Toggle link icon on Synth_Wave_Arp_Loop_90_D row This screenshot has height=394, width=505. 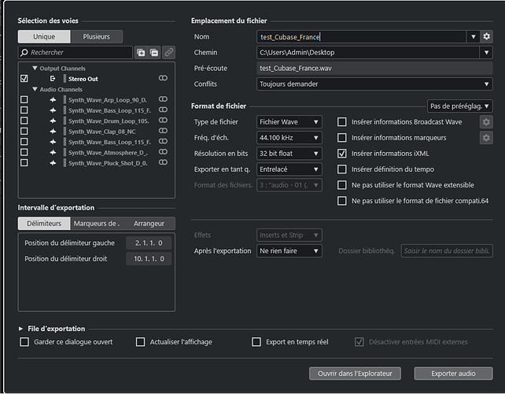[163, 99]
